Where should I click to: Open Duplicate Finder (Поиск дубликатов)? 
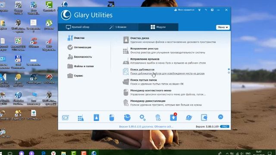click(163, 71)
